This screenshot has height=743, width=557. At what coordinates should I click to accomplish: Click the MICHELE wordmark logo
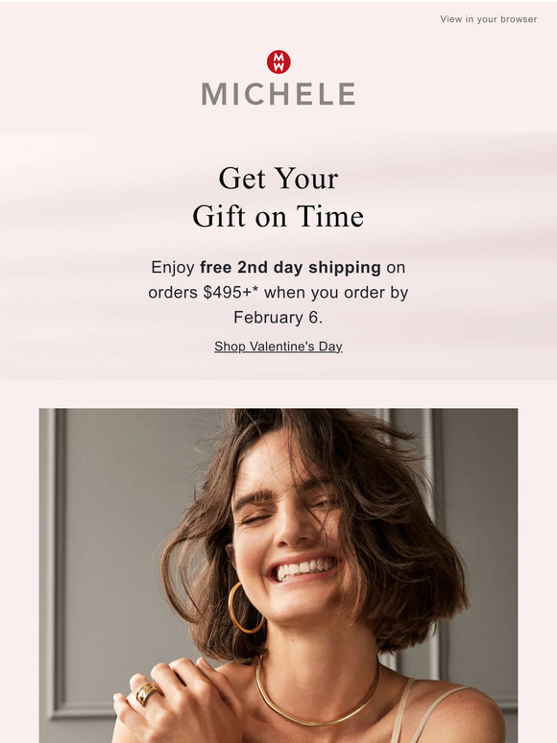278,94
